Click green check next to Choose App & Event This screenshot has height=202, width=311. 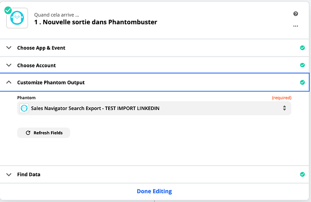[302, 48]
